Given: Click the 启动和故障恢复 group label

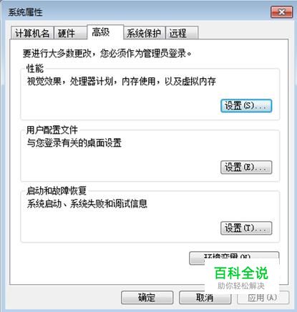Looking at the screenshot, I should pos(57,191).
